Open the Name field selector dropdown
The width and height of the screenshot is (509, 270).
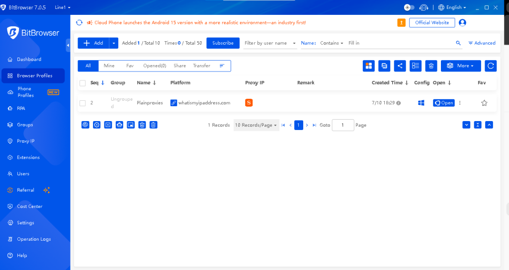pyautogui.click(x=308, y=43)
